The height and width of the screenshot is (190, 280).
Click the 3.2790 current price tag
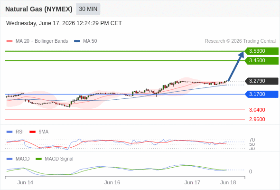261,81
